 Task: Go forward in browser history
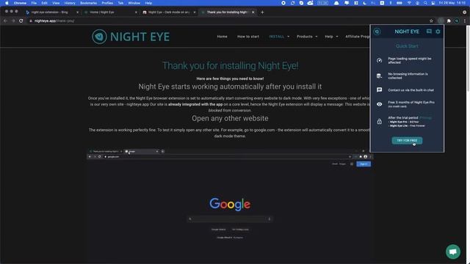[13, 21]
